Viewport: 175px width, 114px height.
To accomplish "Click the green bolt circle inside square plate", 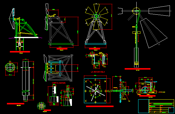I will click(96, 91).
